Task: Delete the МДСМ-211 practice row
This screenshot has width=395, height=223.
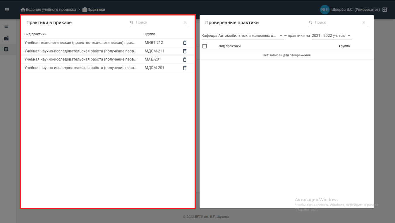Action: (x=185, y=51)
